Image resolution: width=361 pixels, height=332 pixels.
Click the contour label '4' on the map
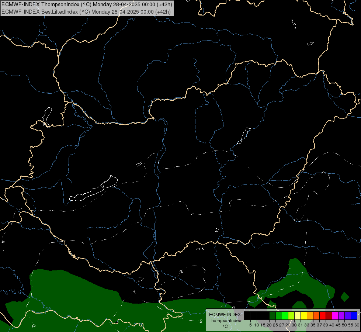click(x=3, y=242)
